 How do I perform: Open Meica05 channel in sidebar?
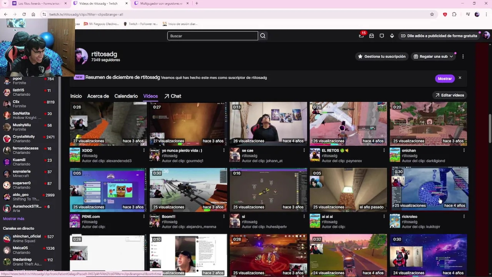coord(29,250)
